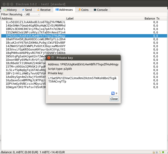Image resolution: width=168 pixels, height=154 pixels.
Task: Click the green network status indicator
Action: [163, 152]
